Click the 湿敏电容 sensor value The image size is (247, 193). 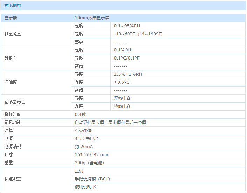pos(122,98)
